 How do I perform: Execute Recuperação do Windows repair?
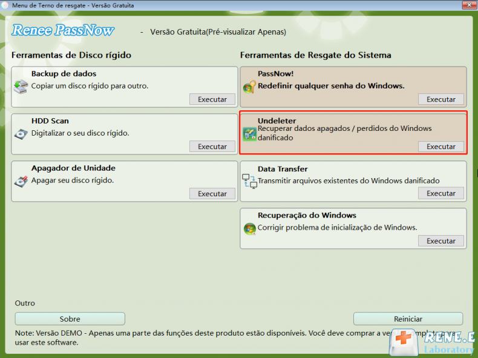441,241
